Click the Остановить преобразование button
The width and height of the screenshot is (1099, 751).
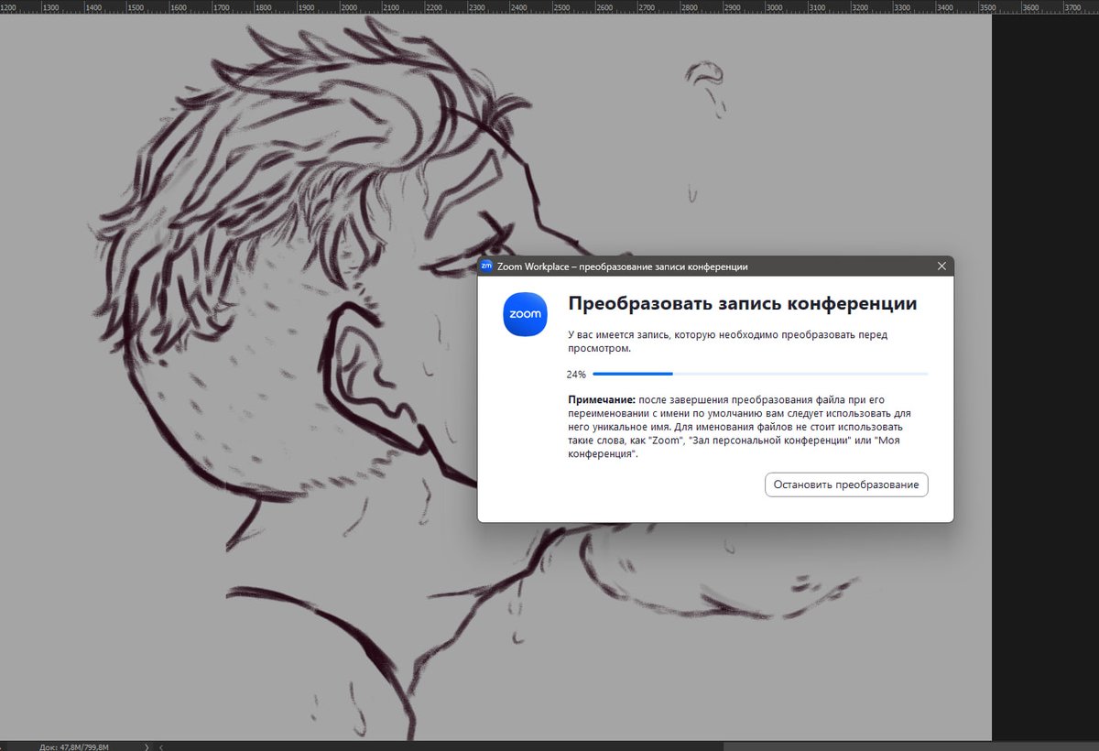(x=846, y=484)
